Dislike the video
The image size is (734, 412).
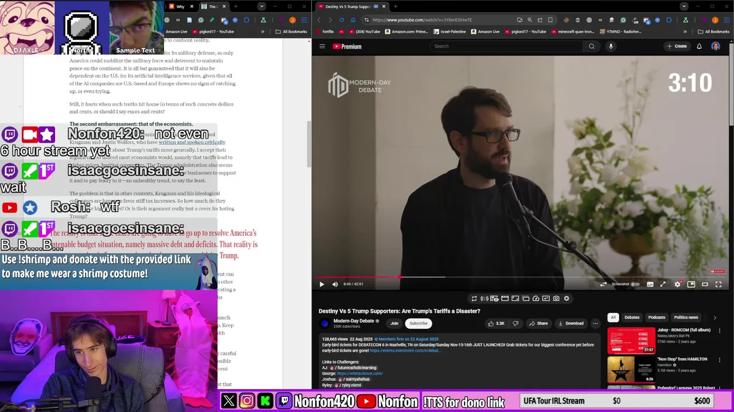[516, 323]
